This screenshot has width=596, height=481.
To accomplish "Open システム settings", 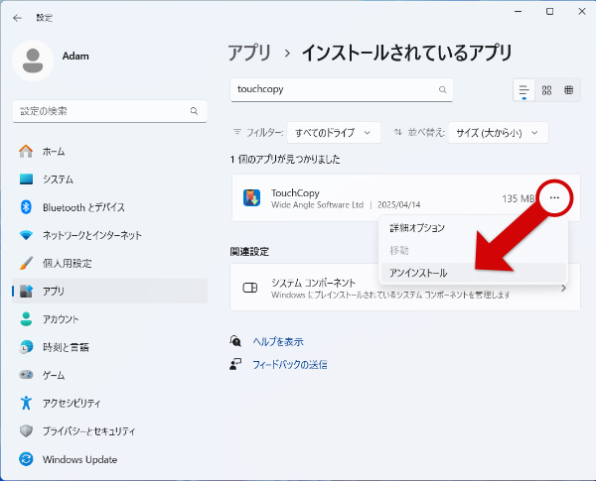I will (x=110, y=180).
